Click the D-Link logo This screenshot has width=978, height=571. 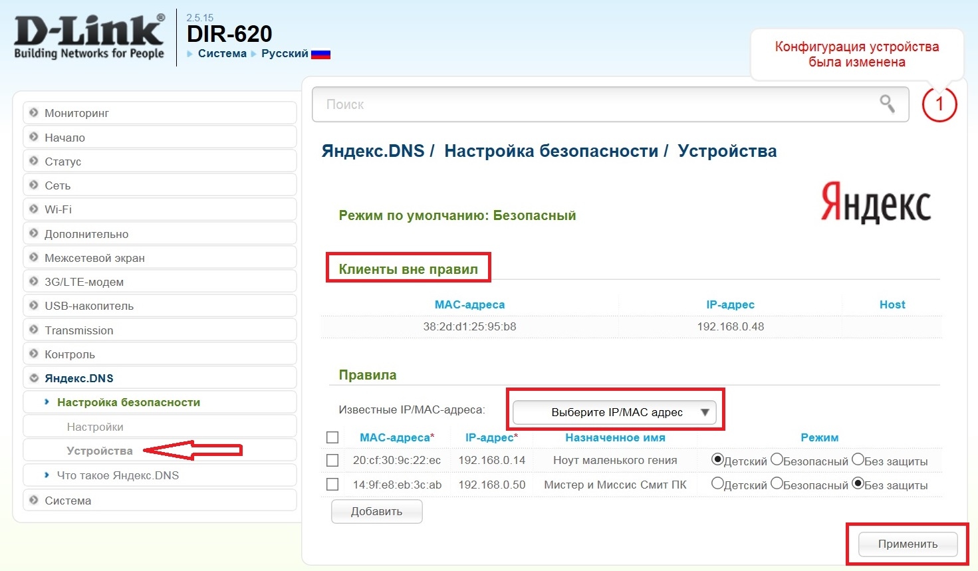pos(89,37)
